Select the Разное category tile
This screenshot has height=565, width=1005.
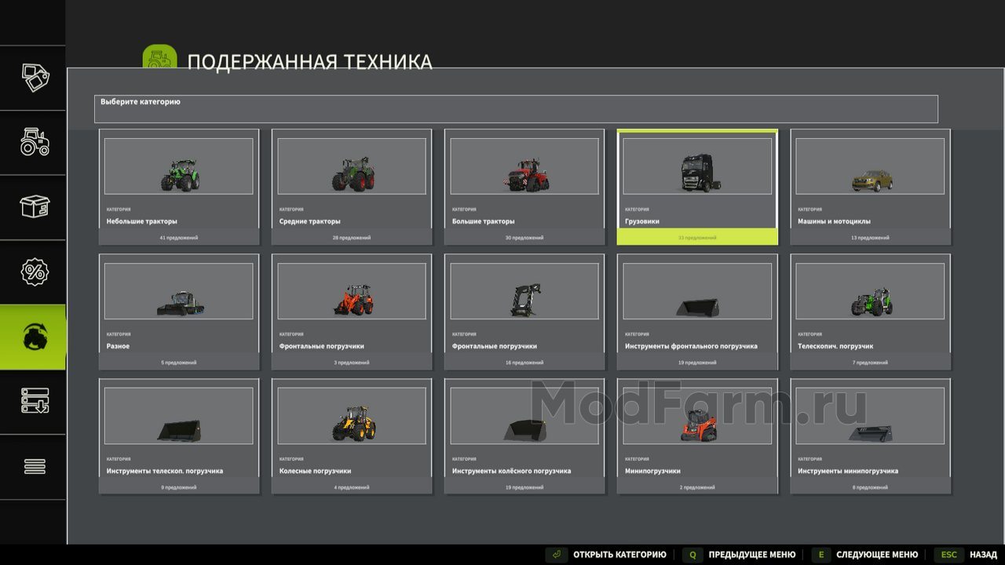pyautogui.click(x=179, y=312)
